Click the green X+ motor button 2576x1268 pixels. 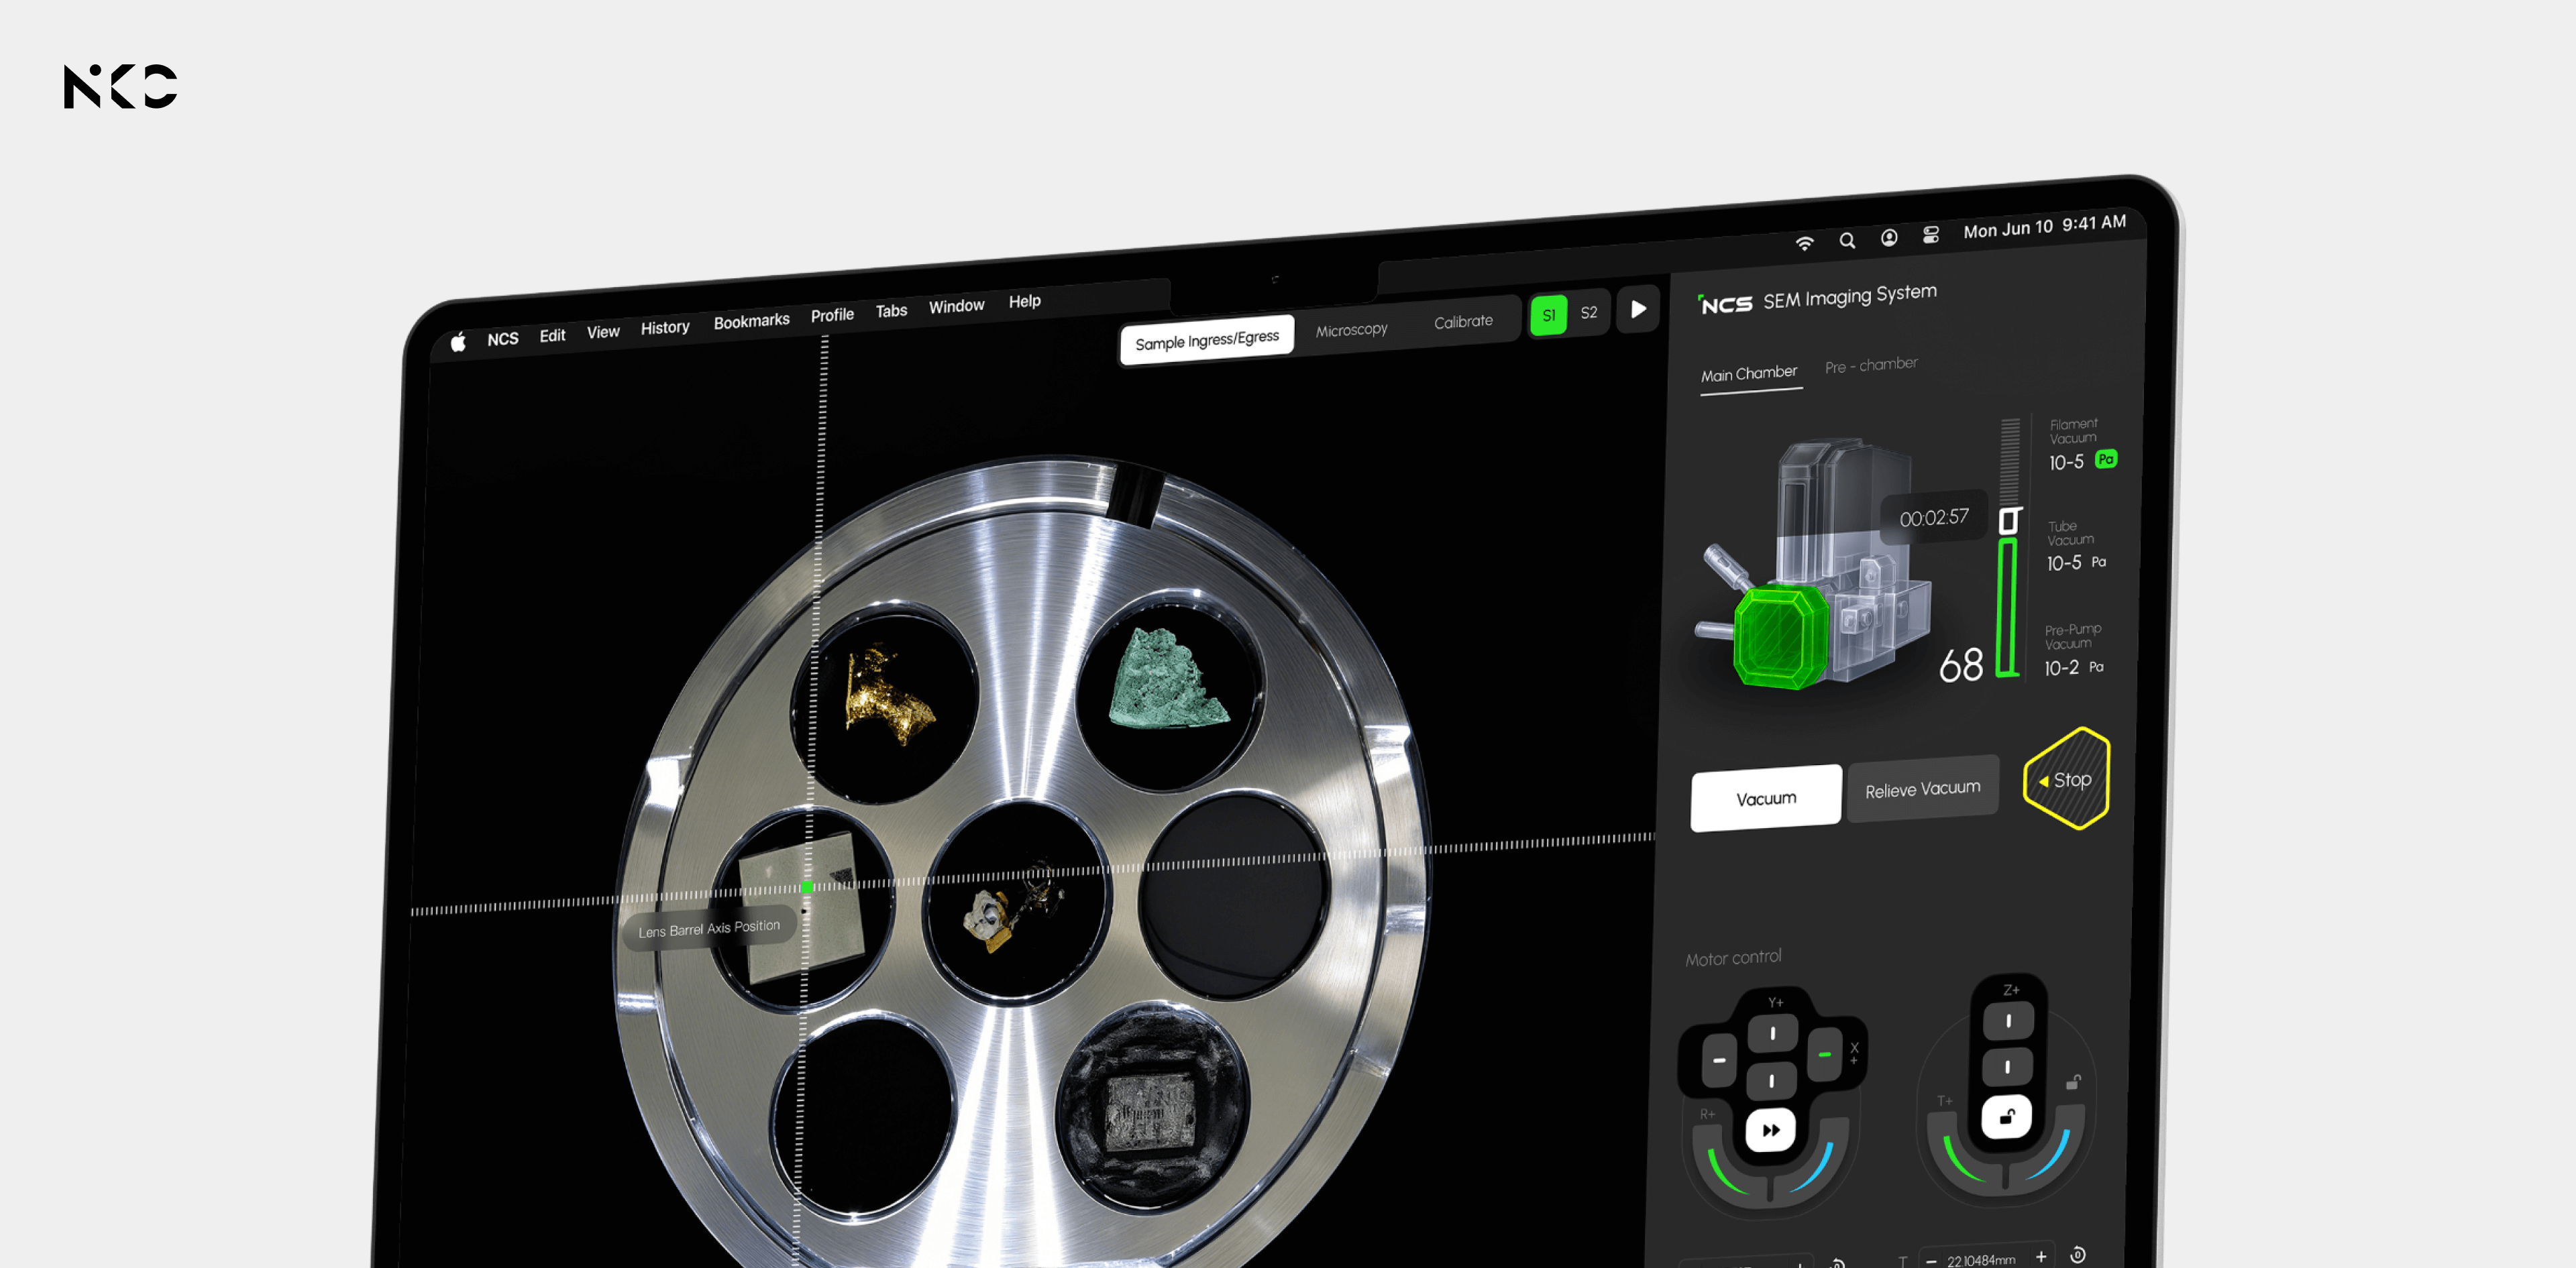[x=1824, y=1054]
